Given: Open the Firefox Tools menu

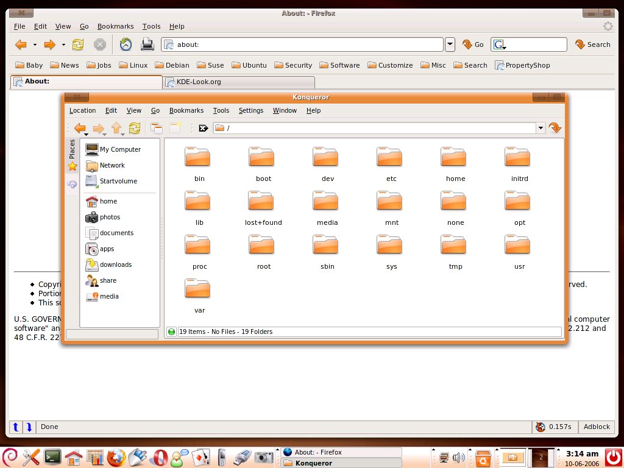Looking at the screenshot, I should pos(151,26).
